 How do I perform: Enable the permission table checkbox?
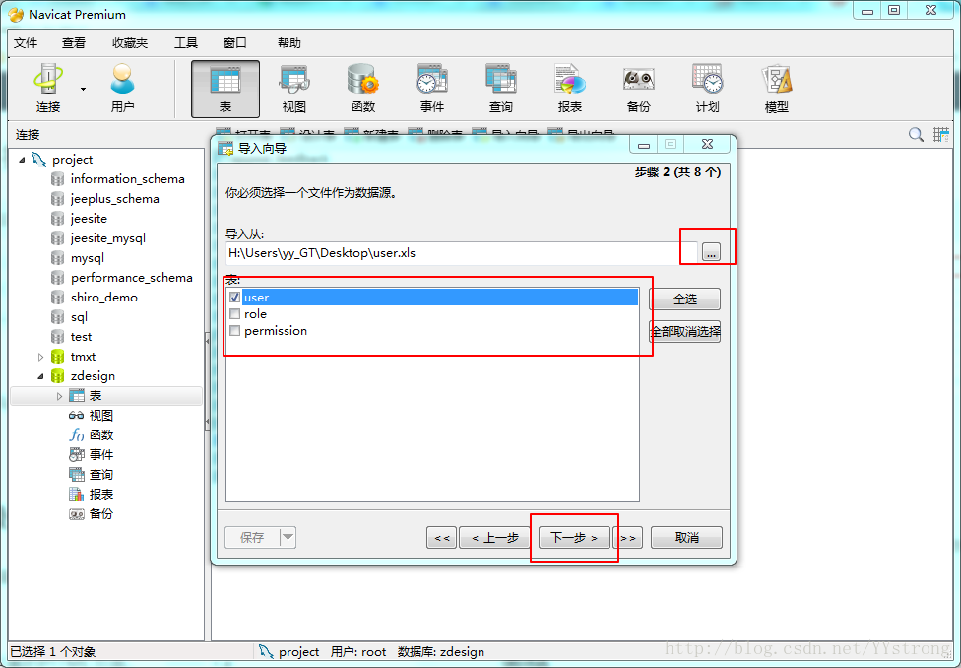(234, 331)
